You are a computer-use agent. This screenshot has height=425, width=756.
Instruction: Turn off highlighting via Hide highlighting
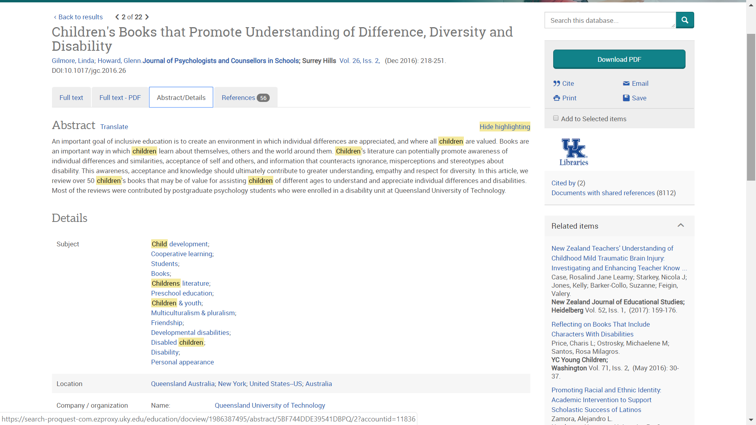[504, 127]
